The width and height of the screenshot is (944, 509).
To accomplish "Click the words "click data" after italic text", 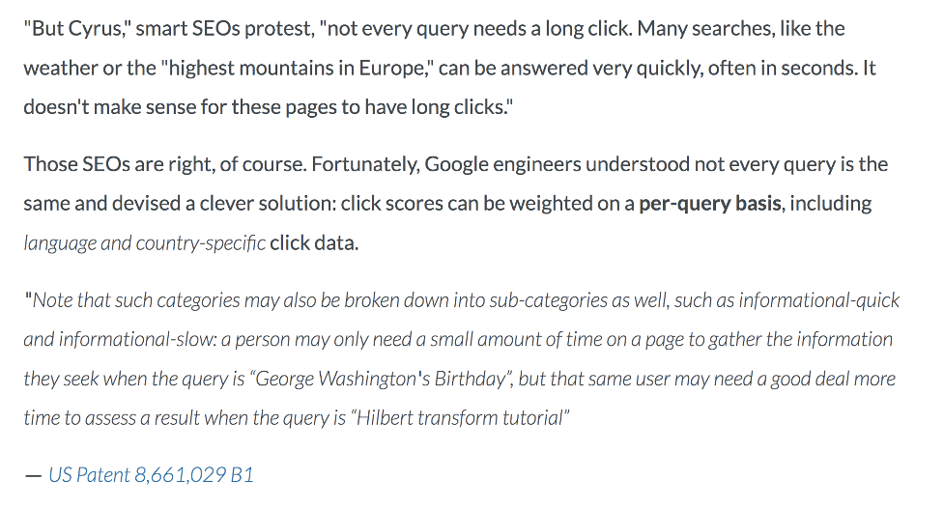I will (x=314, y=242).
